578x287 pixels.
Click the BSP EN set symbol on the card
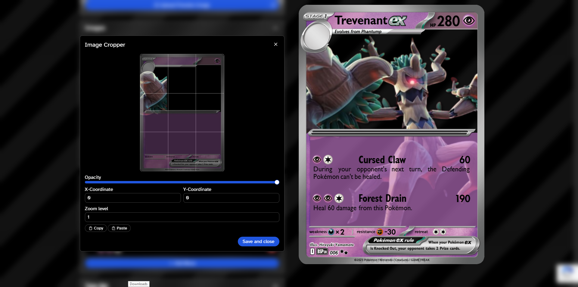click(322, 251)
